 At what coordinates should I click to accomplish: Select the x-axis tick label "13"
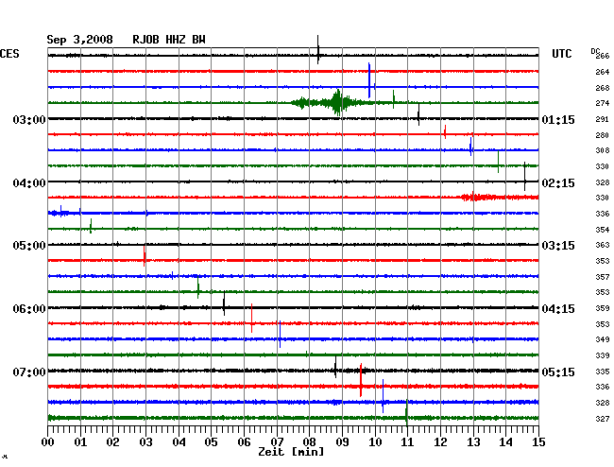(473, 441)
